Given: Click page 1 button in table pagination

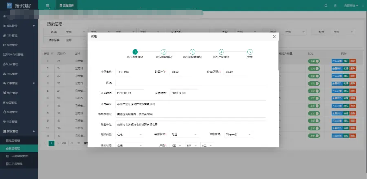Looking at the screenshot, I should tap(51, 143).
